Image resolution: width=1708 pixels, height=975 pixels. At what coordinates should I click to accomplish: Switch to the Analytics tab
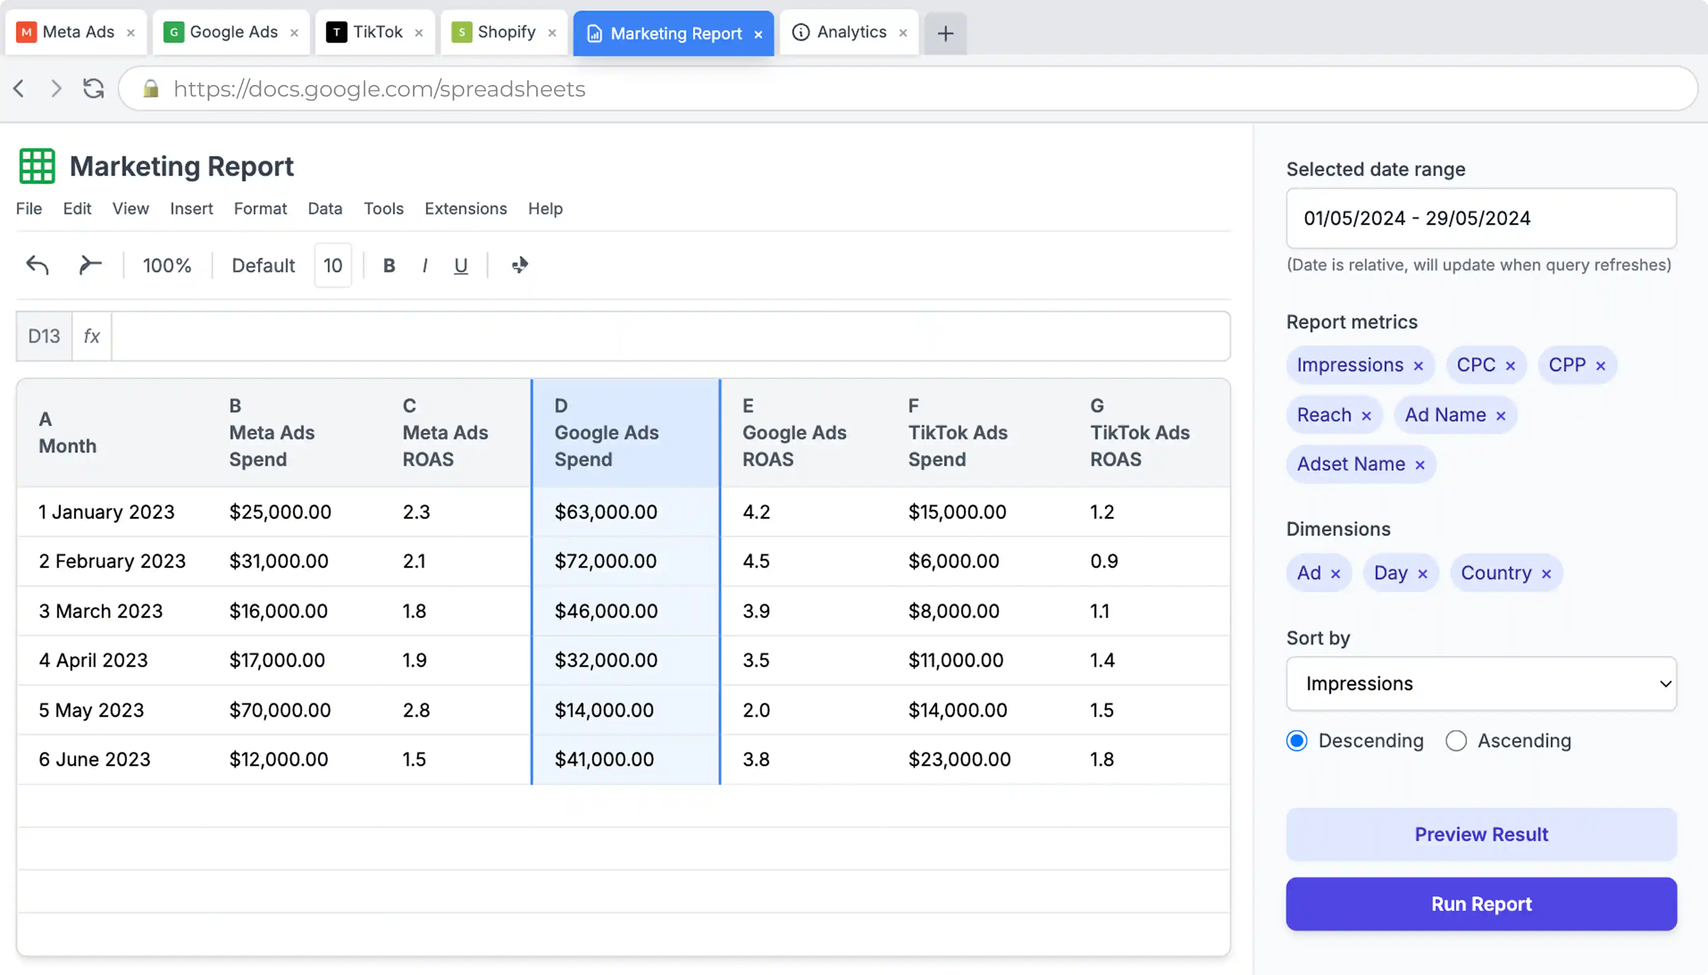tap(849, 32)
